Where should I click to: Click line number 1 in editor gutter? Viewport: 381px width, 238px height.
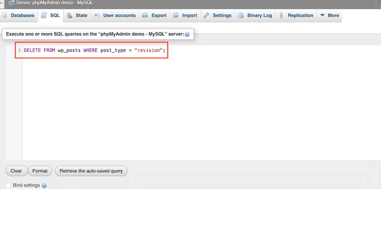coord(20,50)
